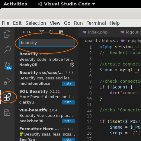This screenshot has width=141, height=141.
Task: Click the Visual Studio Code logo in top bar
Action: [40, 4]
